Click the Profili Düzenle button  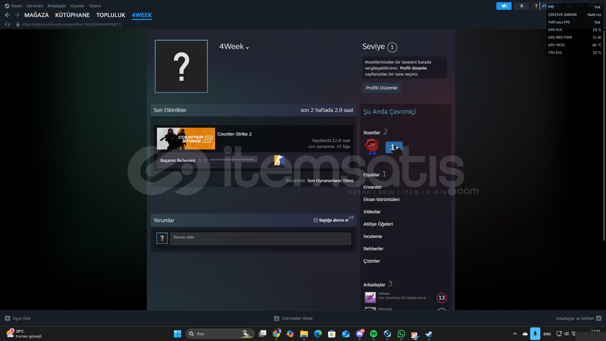click(x=381, y=88)
